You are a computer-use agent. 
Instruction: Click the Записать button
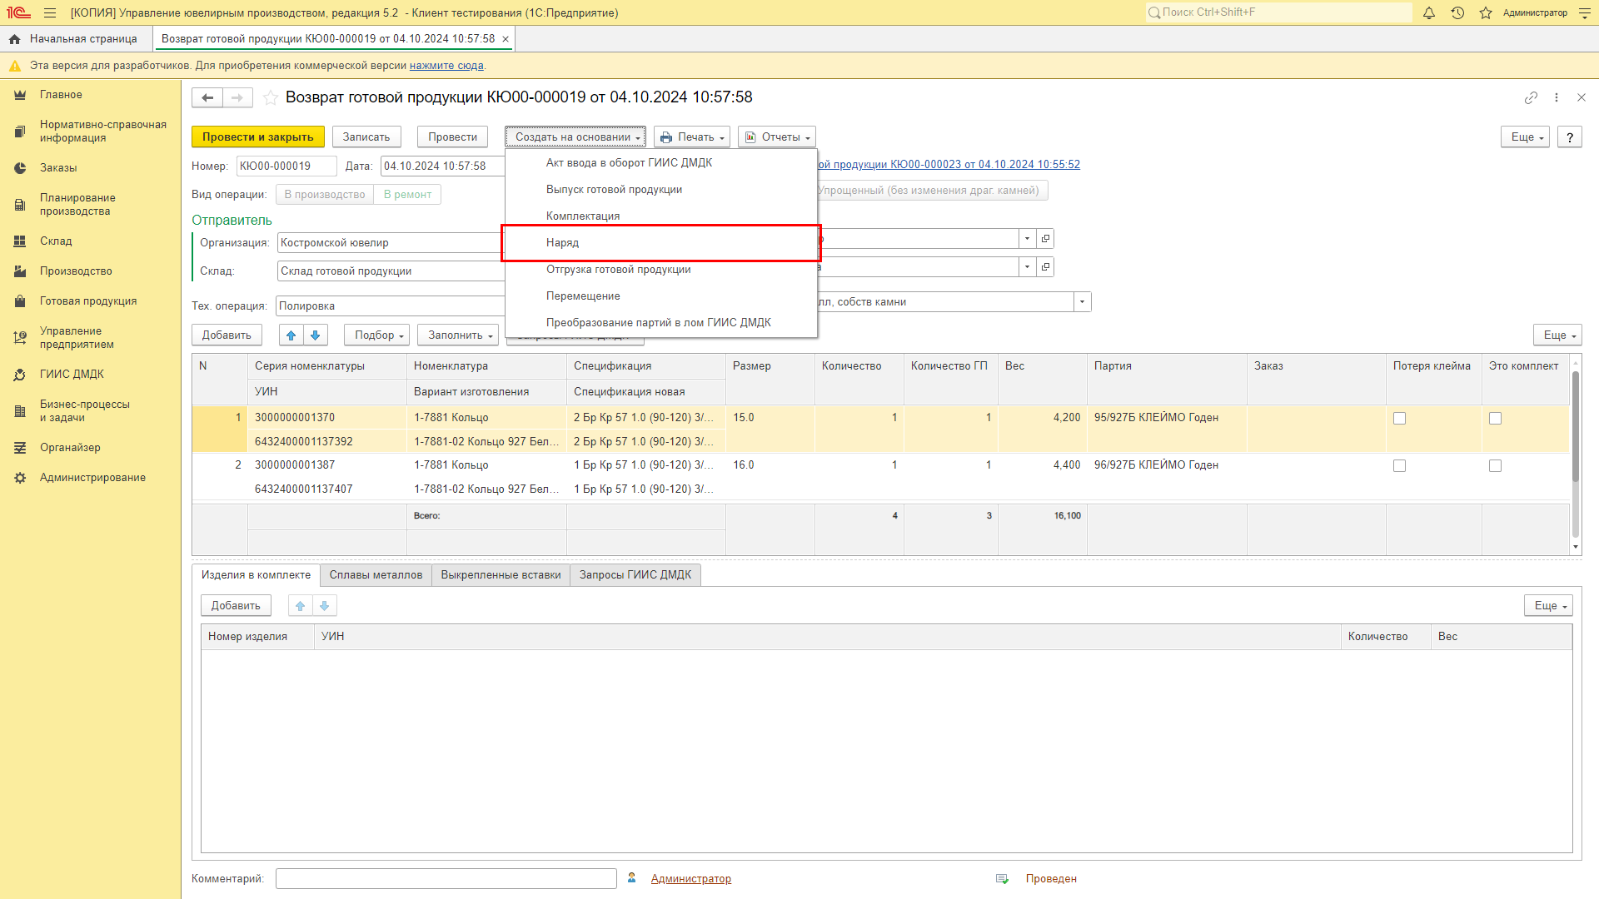[366, 137]
